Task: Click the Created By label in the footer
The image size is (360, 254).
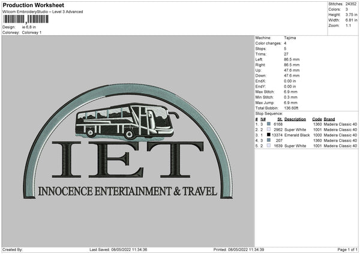Action: (13, 249)
